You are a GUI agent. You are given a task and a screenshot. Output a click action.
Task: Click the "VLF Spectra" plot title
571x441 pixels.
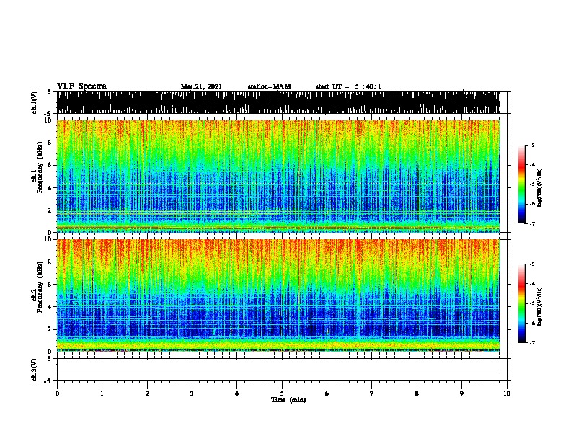[81, 86]
